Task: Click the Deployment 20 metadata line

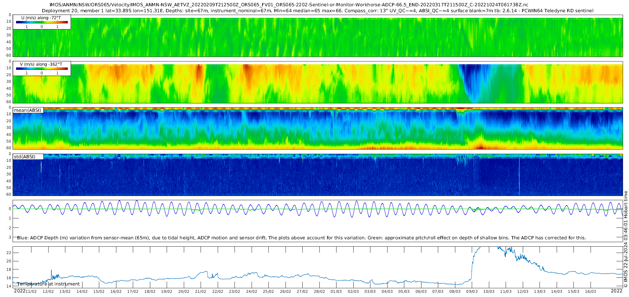Action: [317, 10]
